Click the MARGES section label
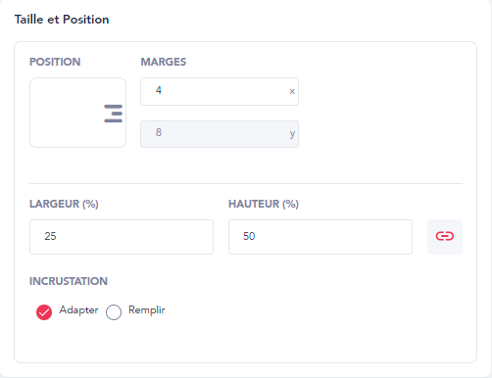 [164, 62]
